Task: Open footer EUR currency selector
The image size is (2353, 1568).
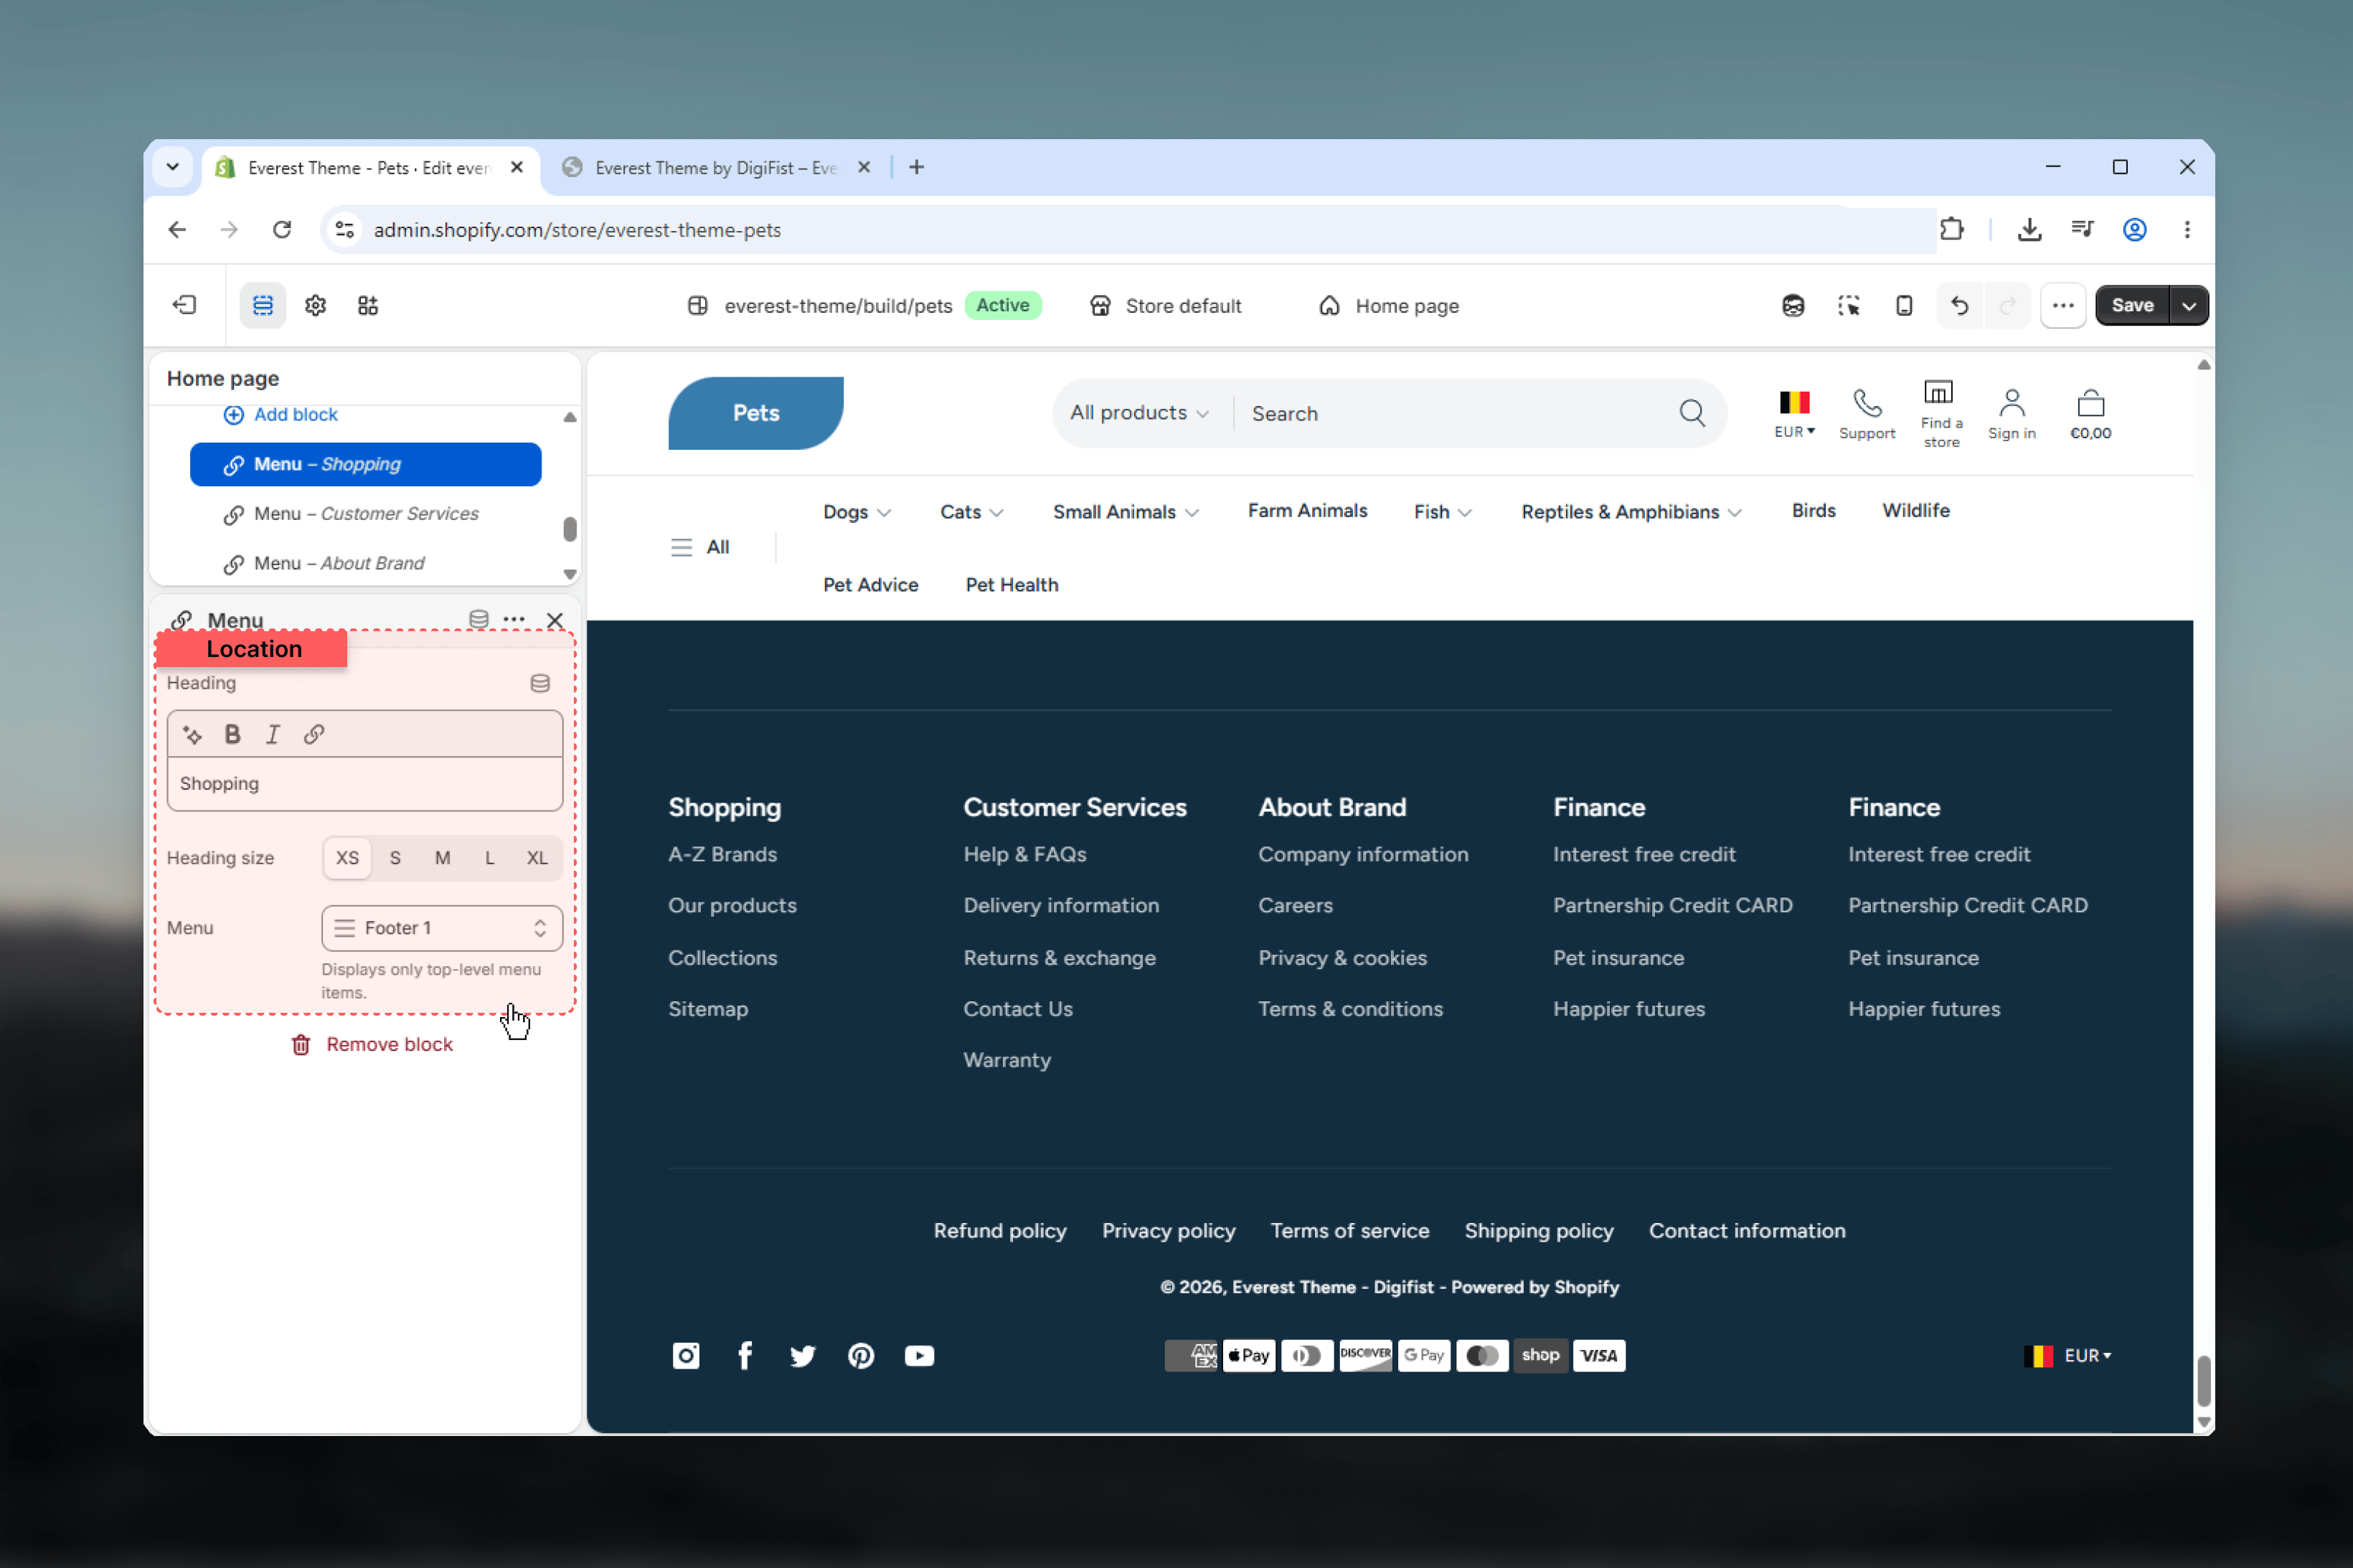Action: [2067, 1355]
